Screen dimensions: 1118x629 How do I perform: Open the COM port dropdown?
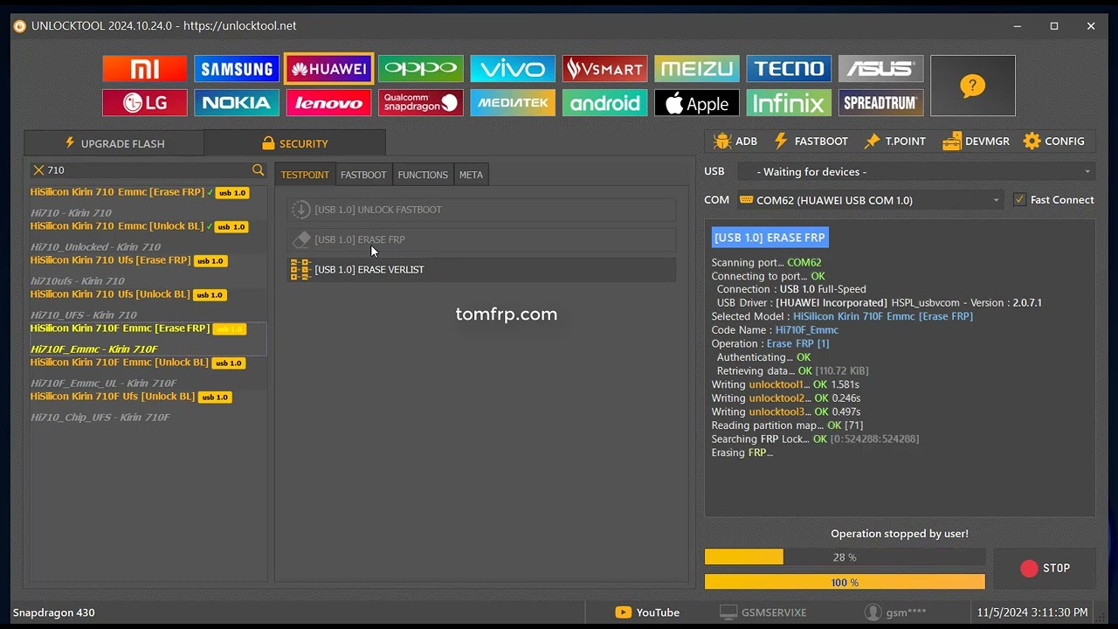coord(870,200)
